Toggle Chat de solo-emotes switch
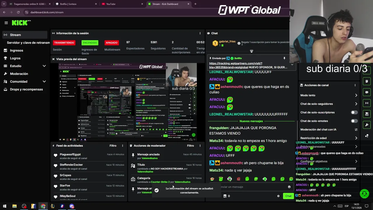The image size is (373, 210). [354, 121]
